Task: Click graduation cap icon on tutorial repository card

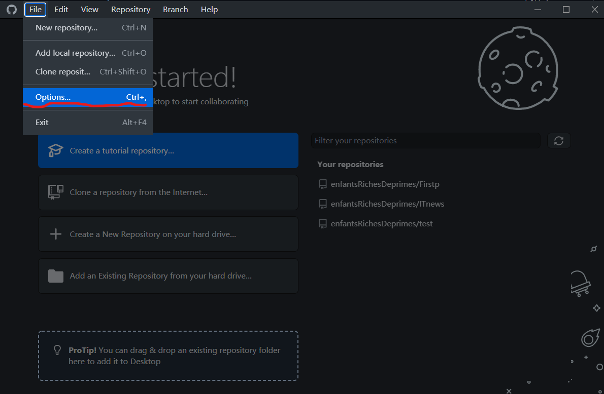Action: (x=56, y=150)
